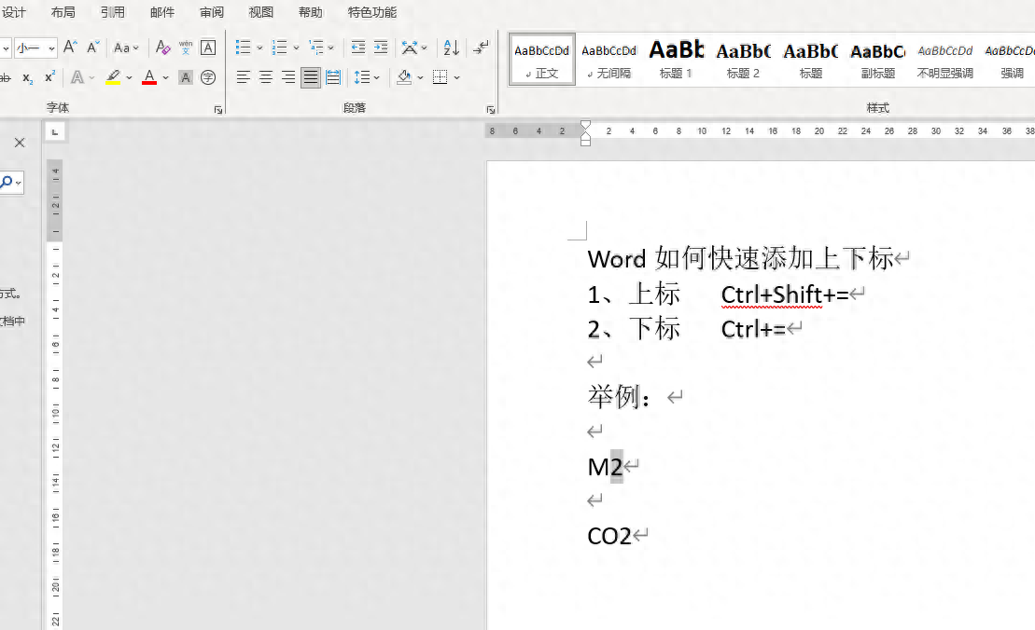
Task: Apply borders to the selection
Action: [x=441, y=77]
